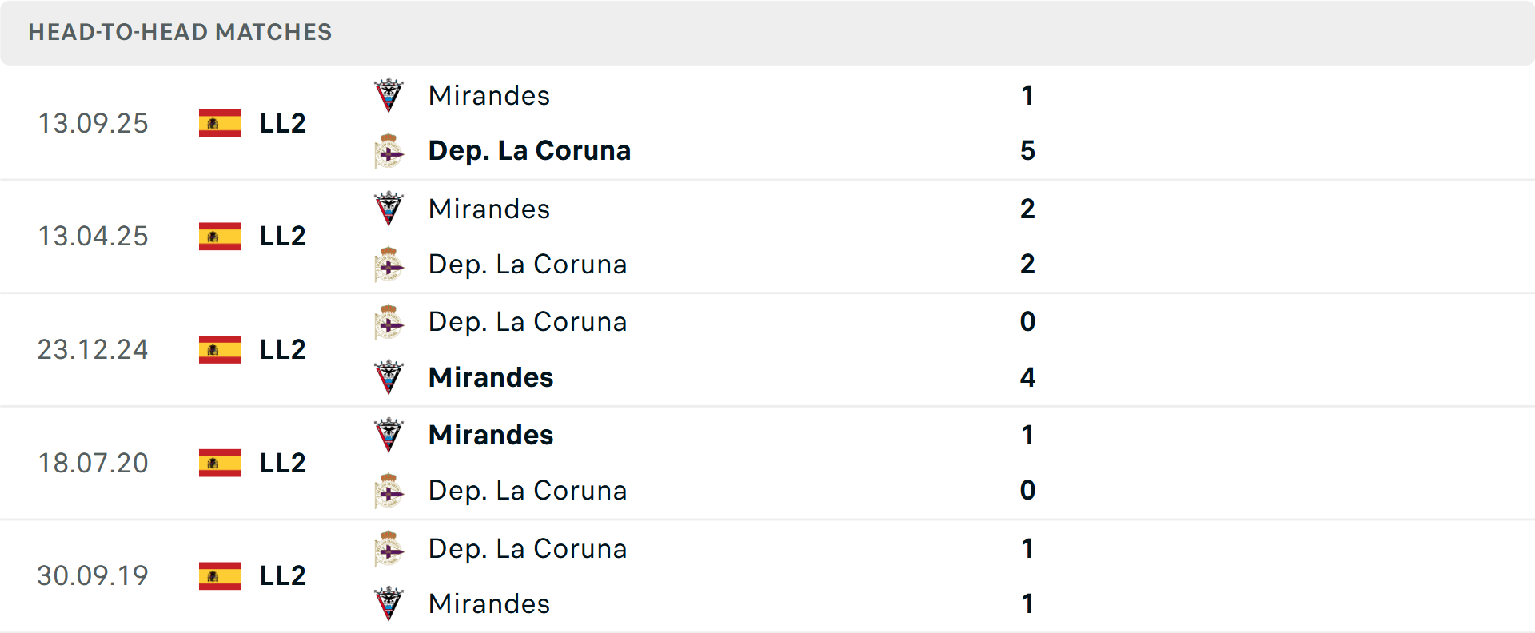Click Mirandes crest in 30.09.19 match
This screenshot has height=633, width=1535.
click(x=389, y=604)
